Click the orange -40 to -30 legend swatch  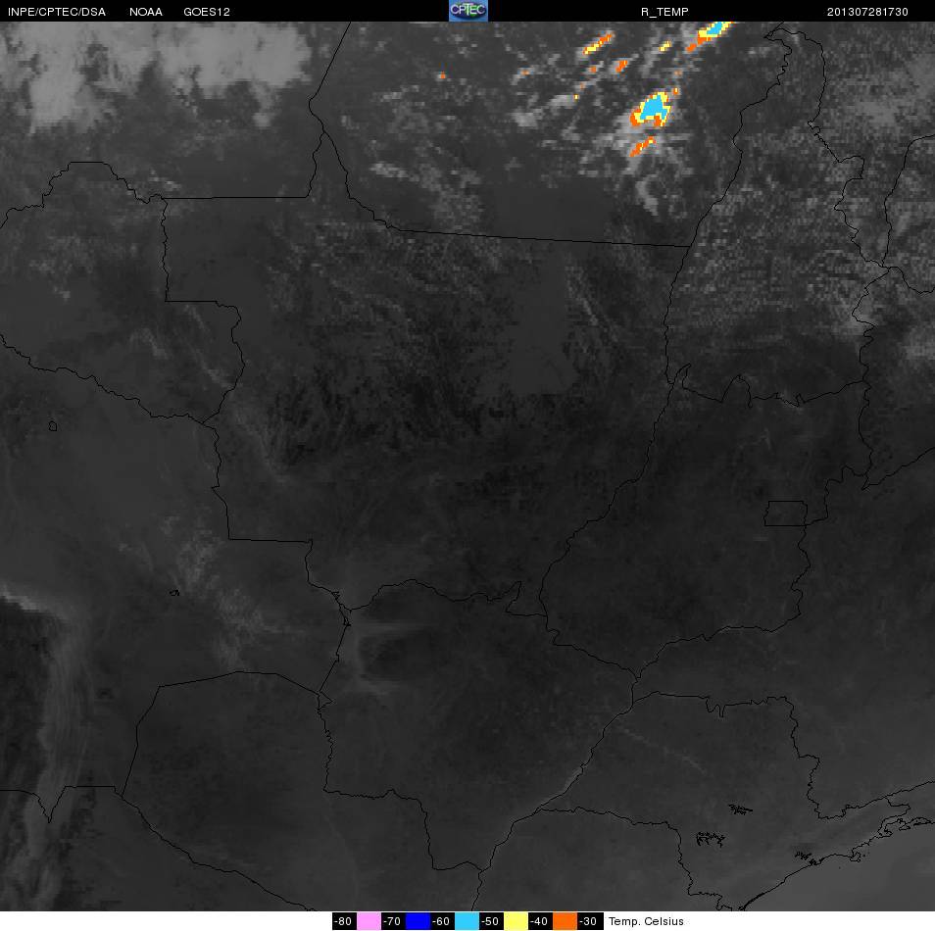(565, 921)
